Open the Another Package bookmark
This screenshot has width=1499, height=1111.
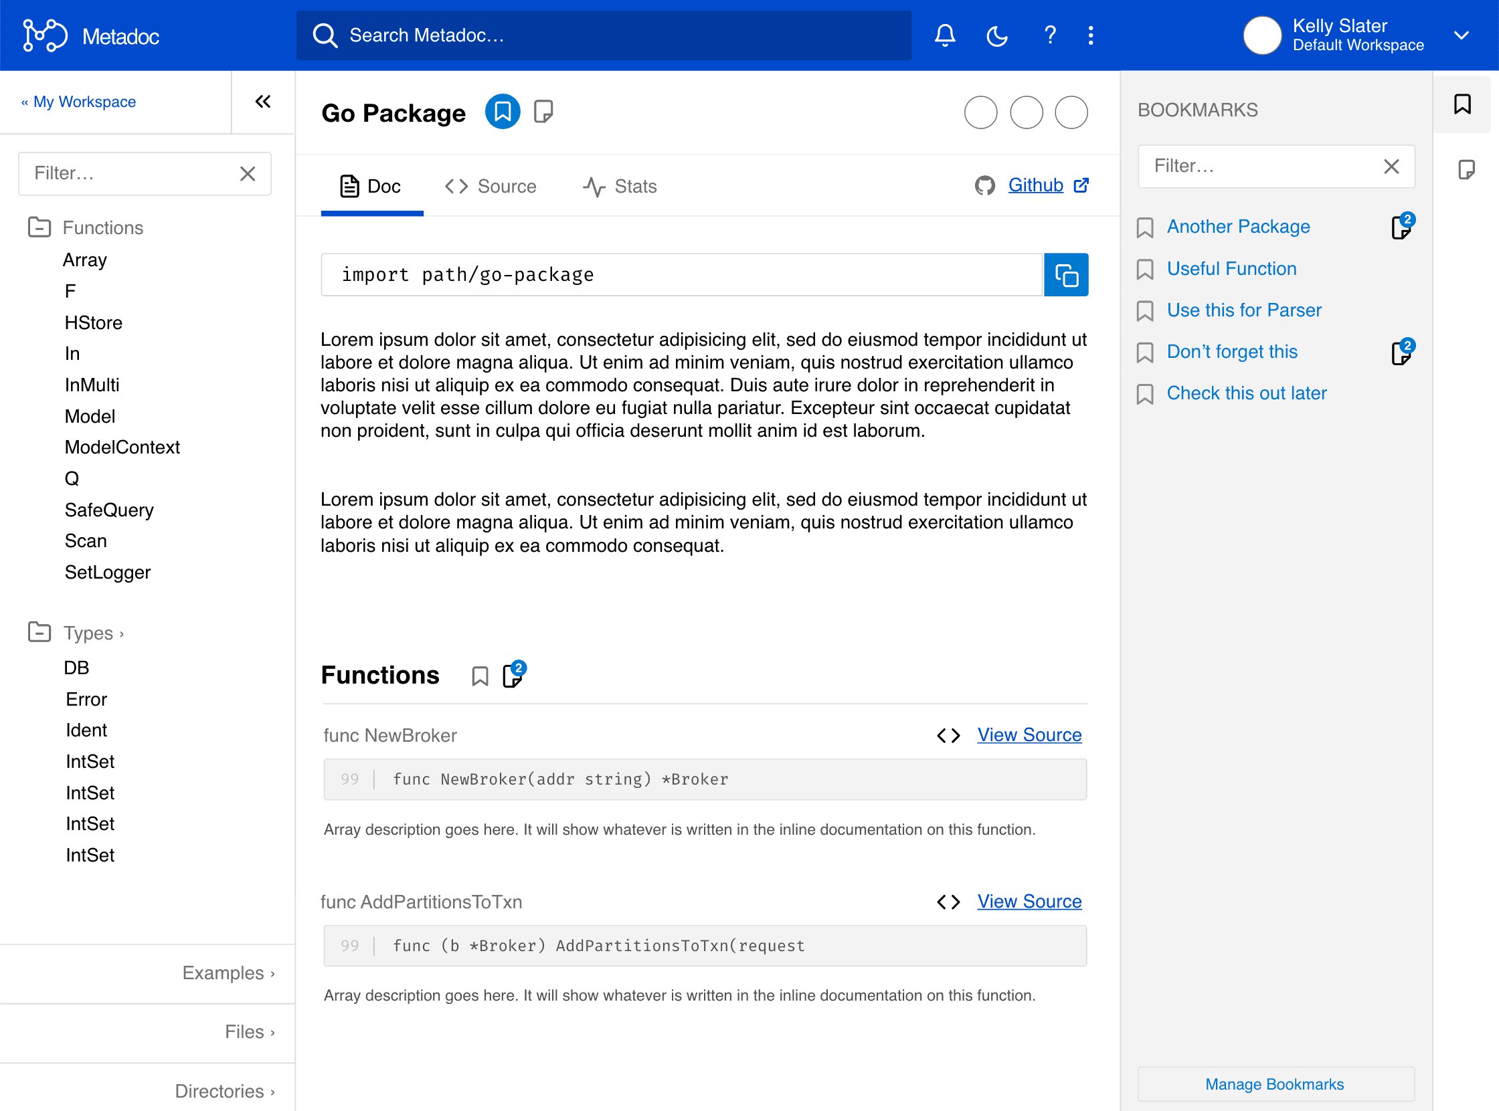point(1238,227)
